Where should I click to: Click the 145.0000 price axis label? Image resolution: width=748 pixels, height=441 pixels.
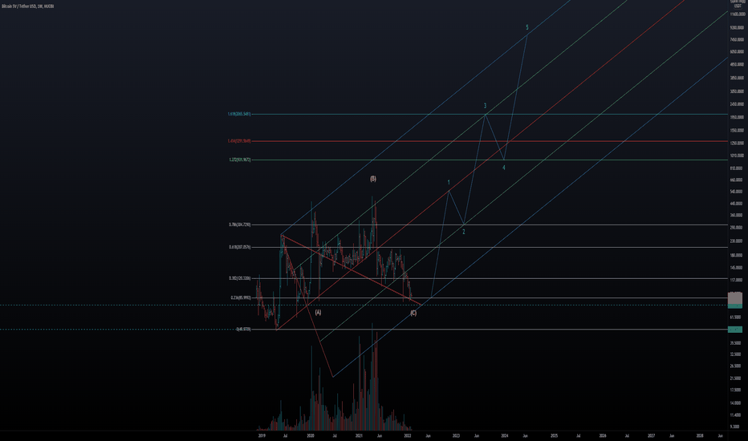click(x=737, y=268)
